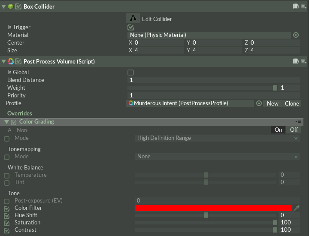
Task: Click the Edit Collider button
Action: point(133,18)
